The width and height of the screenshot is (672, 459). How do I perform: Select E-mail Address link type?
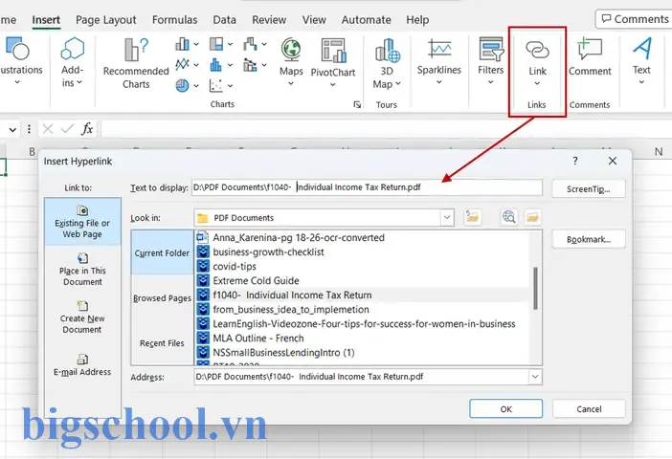pos(82,364)
